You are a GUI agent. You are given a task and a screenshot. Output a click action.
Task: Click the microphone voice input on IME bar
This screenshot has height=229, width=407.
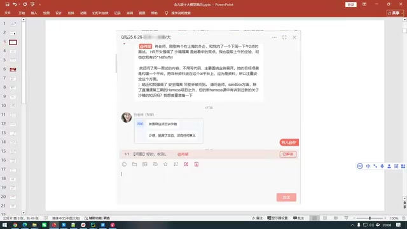[x=382, y=166]
